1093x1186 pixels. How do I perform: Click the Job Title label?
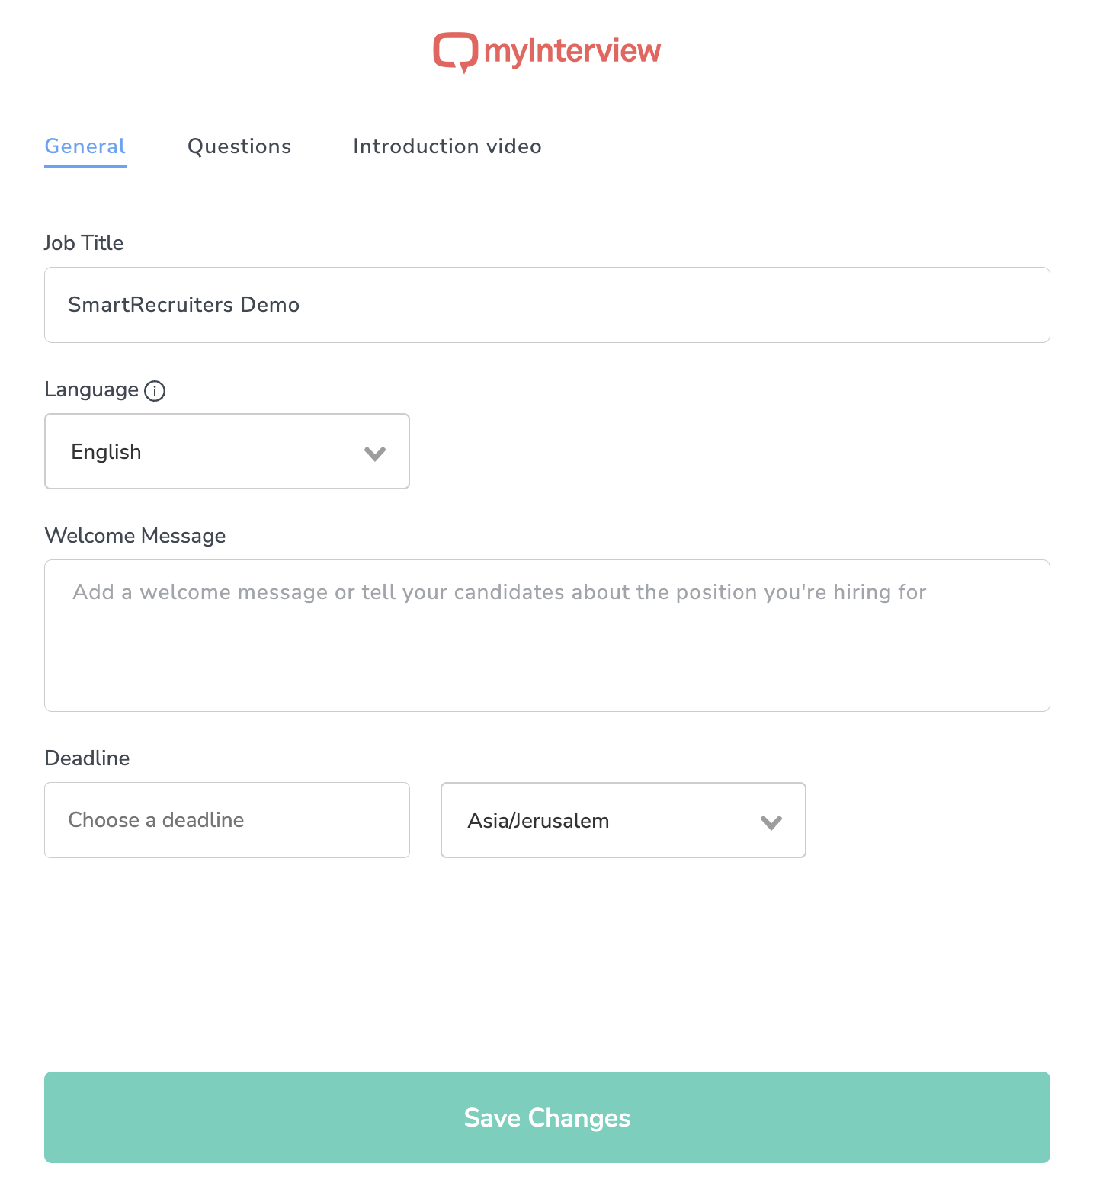84,243
